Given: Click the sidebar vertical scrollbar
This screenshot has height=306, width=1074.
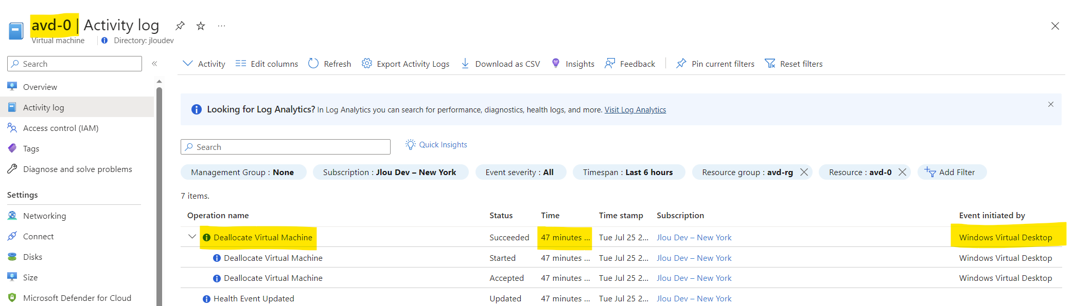Looking at the screenshot, I should click(x=159, y=195).
